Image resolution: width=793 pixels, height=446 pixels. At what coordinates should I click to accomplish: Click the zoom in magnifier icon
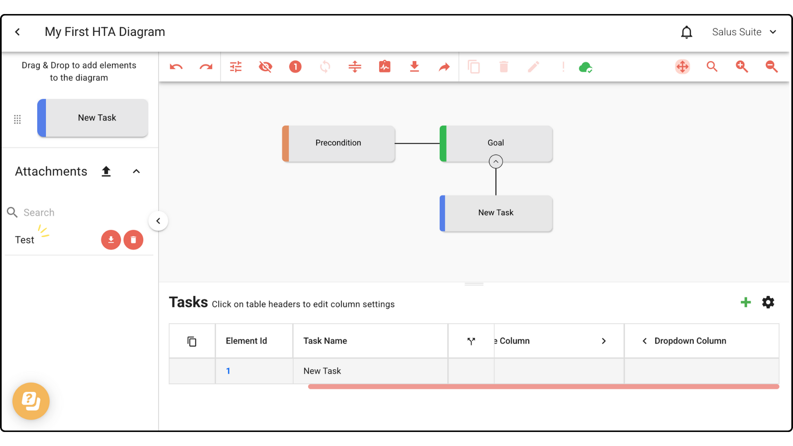742,67
